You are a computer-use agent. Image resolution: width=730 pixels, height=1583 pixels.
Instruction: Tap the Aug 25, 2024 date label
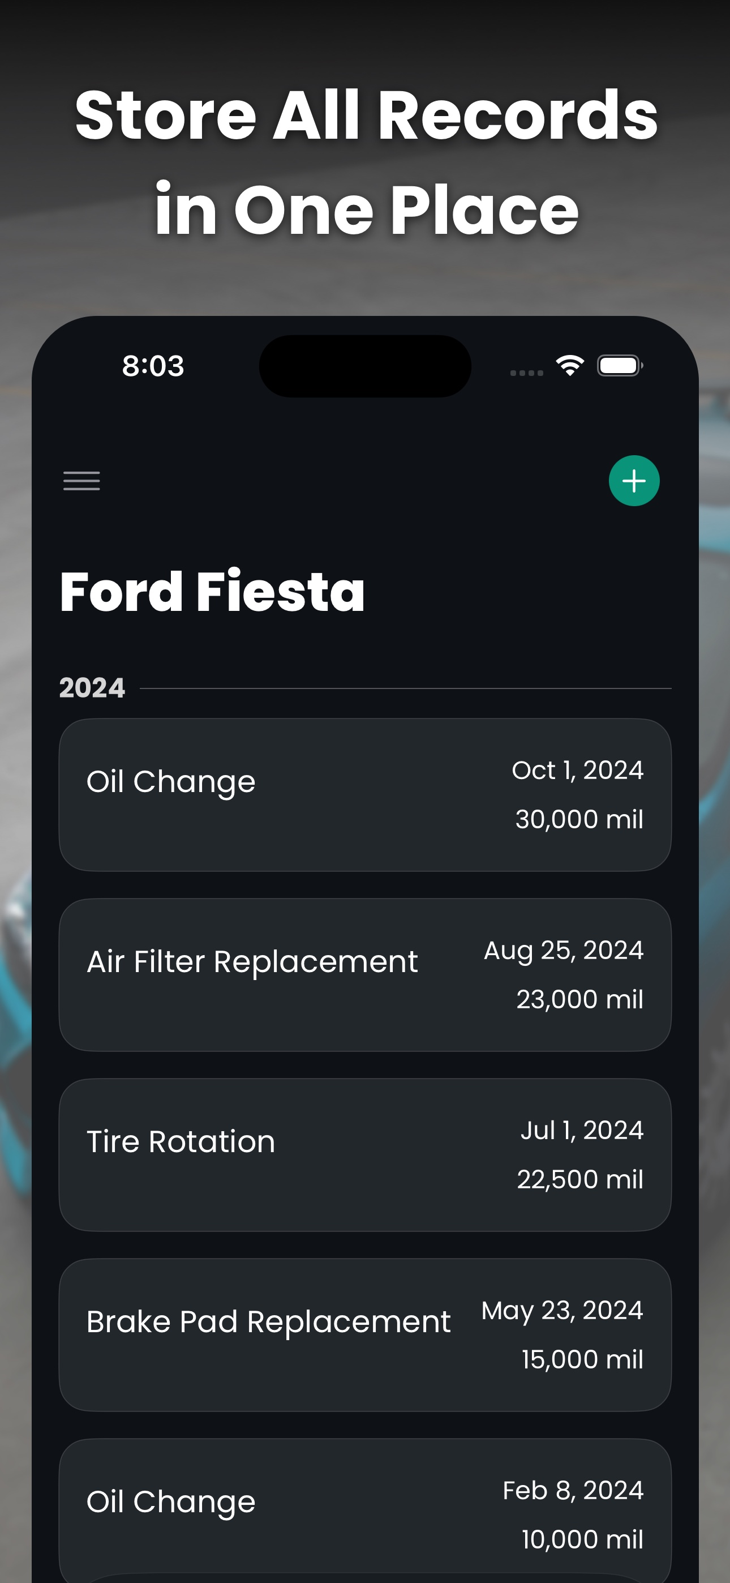pyautogui.click(x=564, y=950)
